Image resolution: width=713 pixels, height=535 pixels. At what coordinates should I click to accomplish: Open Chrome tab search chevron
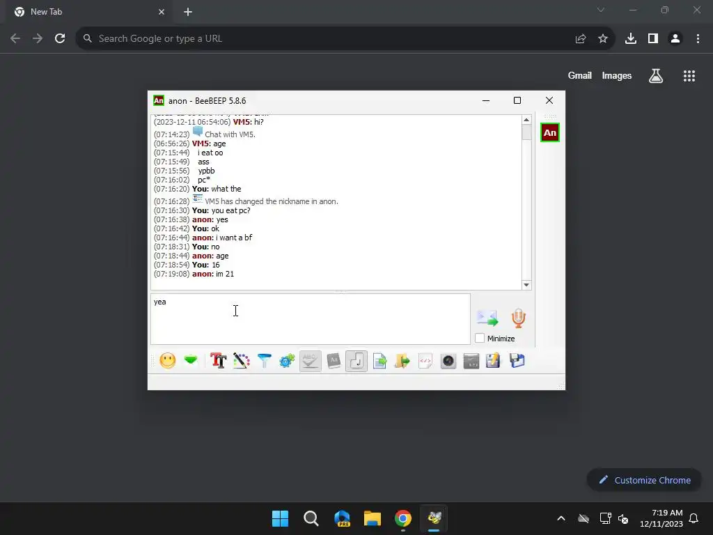(601, 10)
